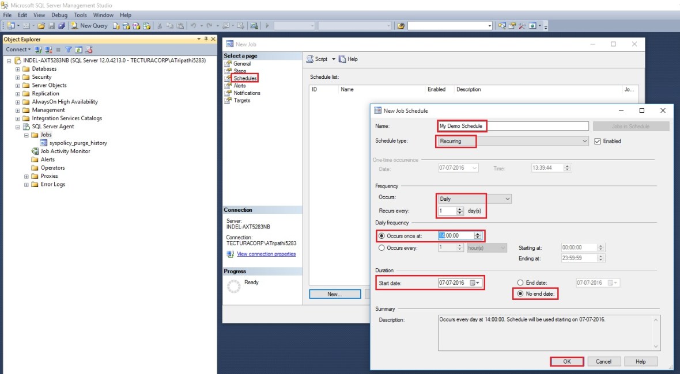680x374 pixels.
Task: Click OK to save the schedule
Action: 566,361
